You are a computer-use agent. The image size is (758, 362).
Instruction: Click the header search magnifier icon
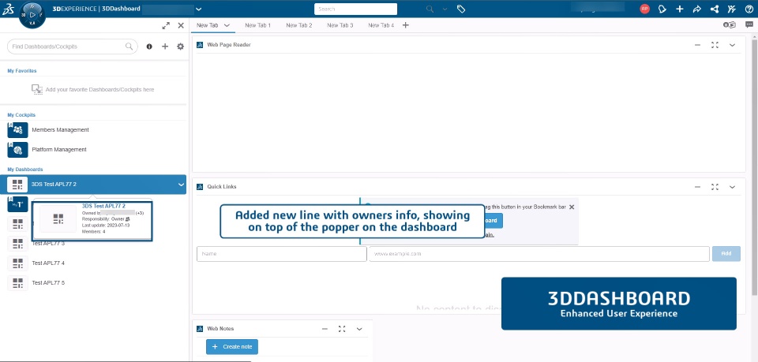[x=430, y=9]
